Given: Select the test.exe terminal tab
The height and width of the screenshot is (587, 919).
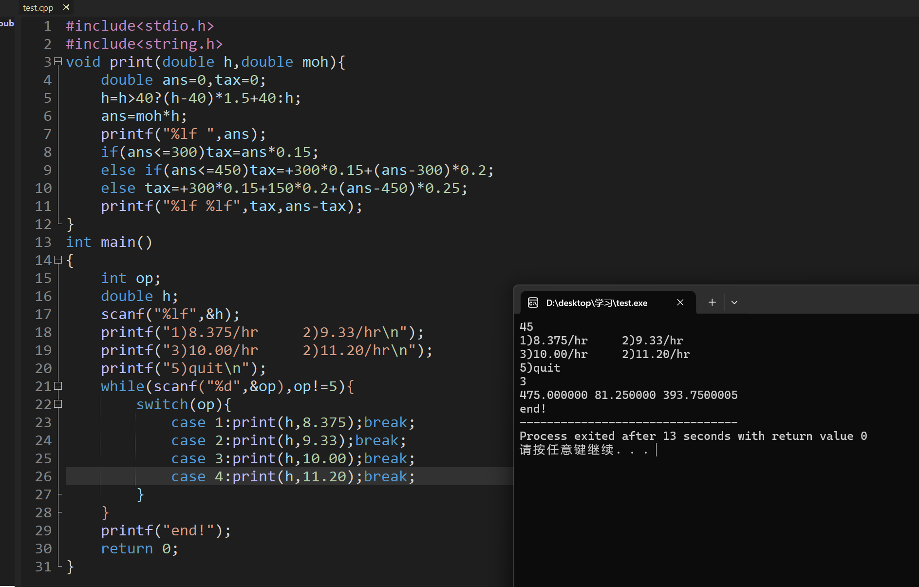Looking at the screenshot, I should pos(608,303).
